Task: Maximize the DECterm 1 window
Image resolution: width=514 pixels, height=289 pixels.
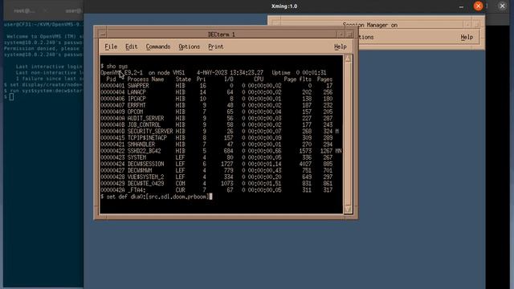Action: [349, 35]
